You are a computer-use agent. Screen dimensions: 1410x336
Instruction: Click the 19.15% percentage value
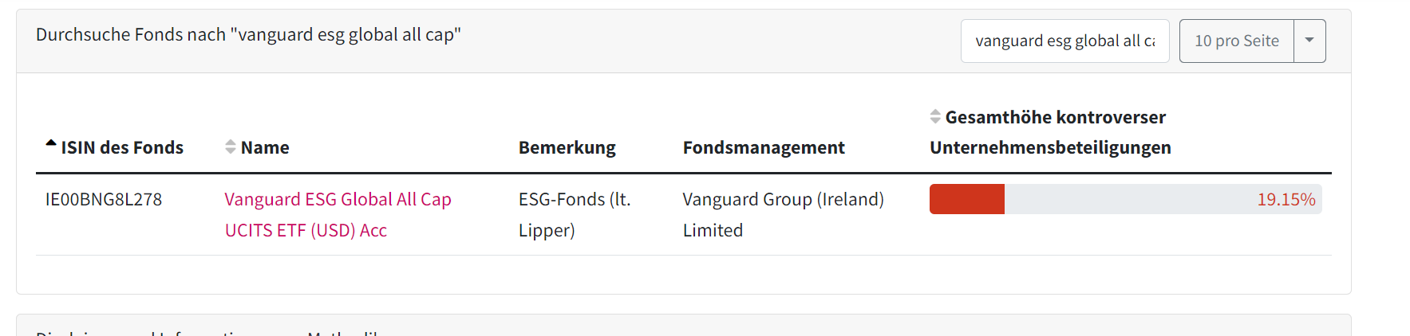[1286, 199]
